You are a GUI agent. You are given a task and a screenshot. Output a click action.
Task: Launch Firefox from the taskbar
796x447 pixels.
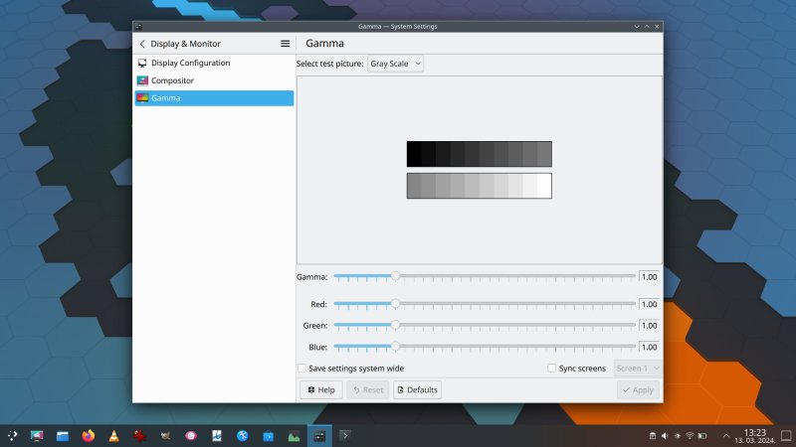pos(89,435)
